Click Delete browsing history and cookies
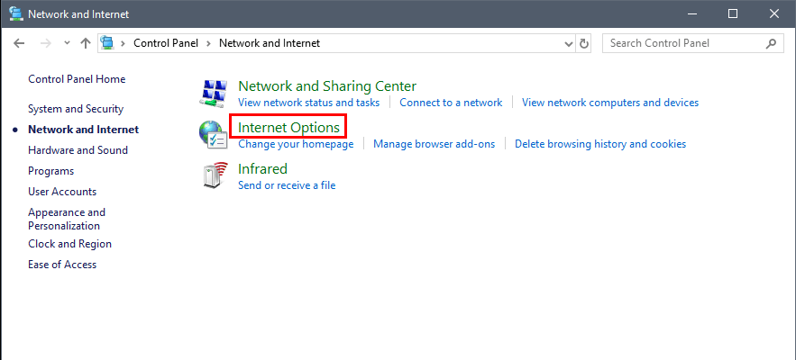 click(x=600, y=144)
